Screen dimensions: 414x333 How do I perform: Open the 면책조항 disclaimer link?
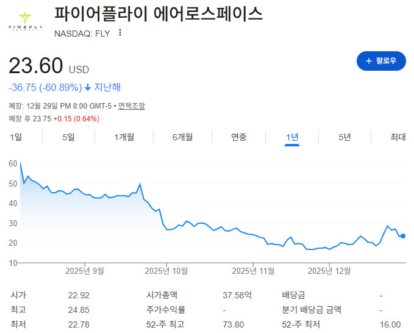click(x=132, y=106)
